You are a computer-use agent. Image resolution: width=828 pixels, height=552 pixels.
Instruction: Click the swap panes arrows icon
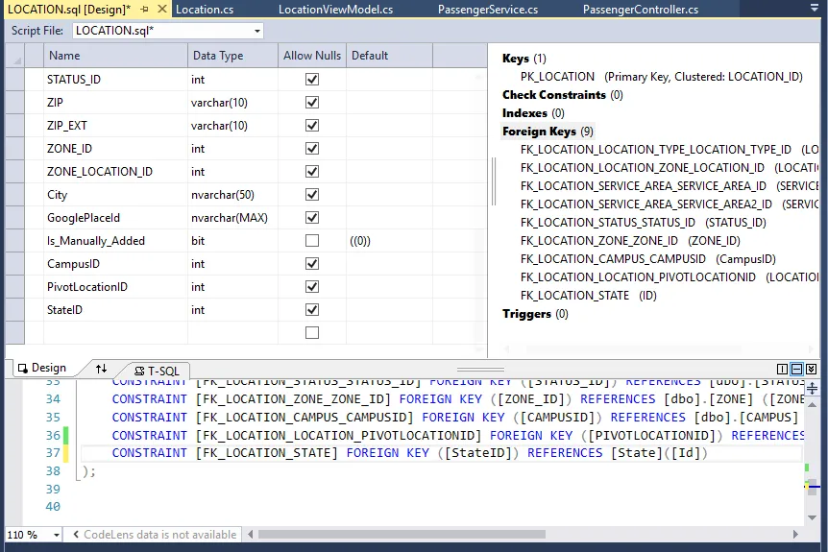coord(102,369)
